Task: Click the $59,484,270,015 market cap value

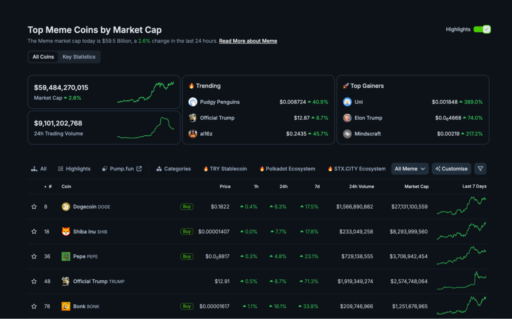Action: (61, 88)
